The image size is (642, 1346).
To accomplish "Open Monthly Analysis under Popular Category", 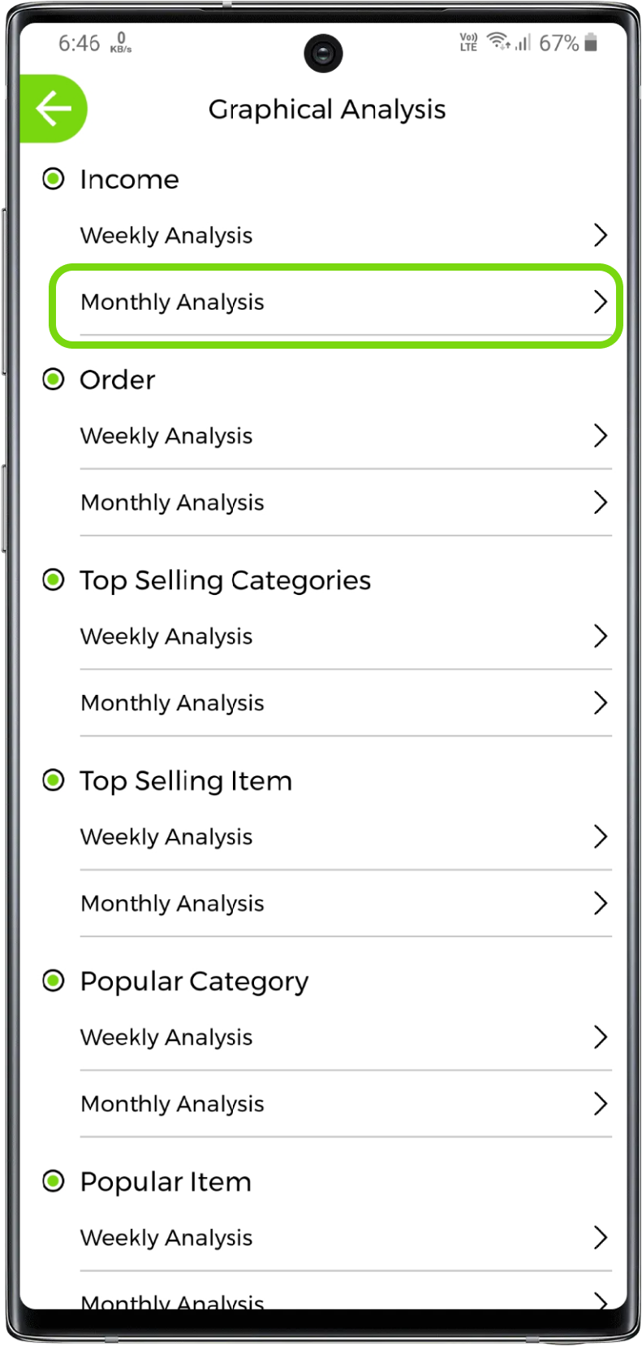I will [172, 1104].
